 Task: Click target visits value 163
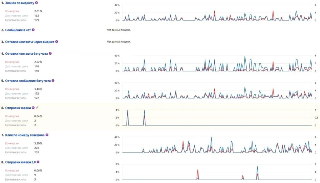coord(37,152)
